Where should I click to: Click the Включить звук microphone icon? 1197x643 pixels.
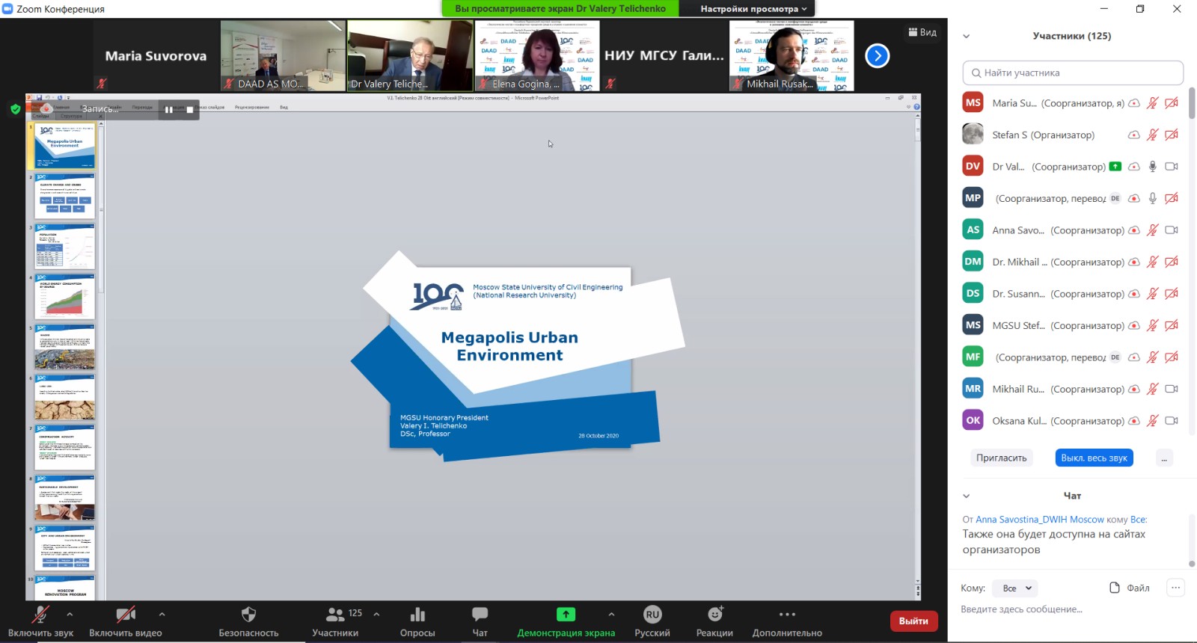click(40, 615)
